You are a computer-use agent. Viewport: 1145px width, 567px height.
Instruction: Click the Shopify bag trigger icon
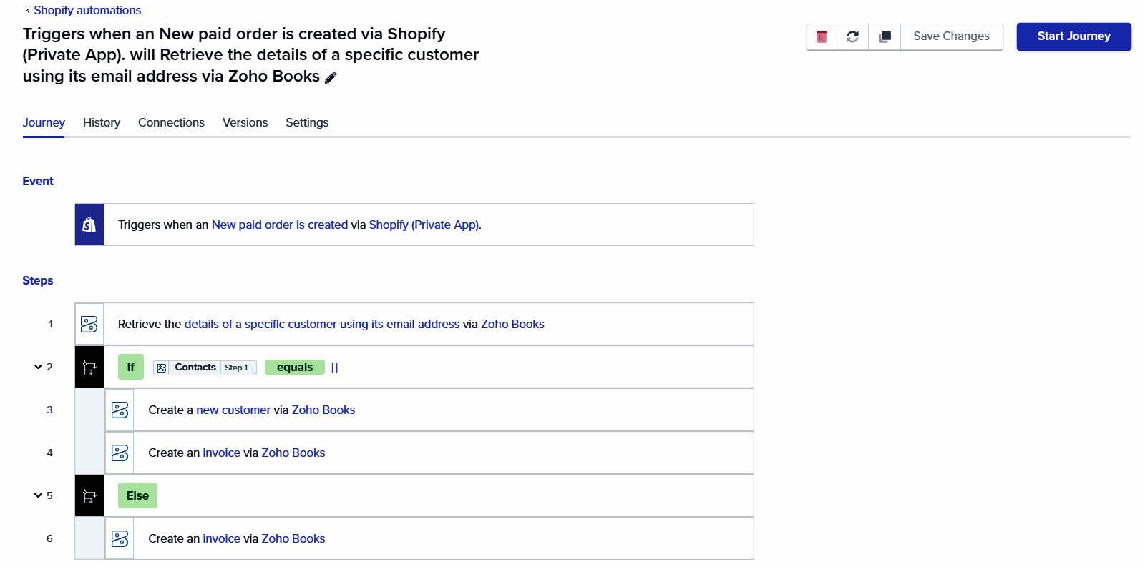pos(89,225)
